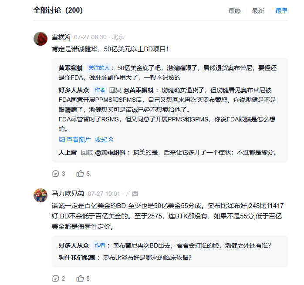Click the image icon beside 查看图片
The width and height of the screenshot is (304, 285).
coord(62,140)
